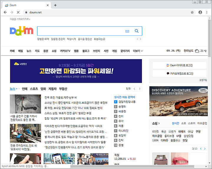Go to previous news page arrow
Viewport: 212px width, 169px height.
[134, 89]
